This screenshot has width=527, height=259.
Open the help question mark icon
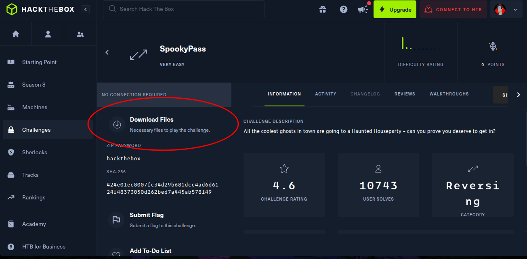[x=344, y=9]
